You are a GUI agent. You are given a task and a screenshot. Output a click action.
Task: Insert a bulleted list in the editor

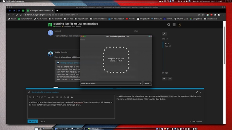point(57,97)
